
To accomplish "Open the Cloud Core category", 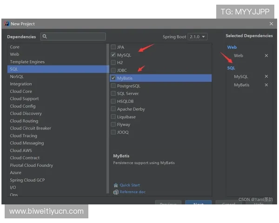I will coord(57,91).
